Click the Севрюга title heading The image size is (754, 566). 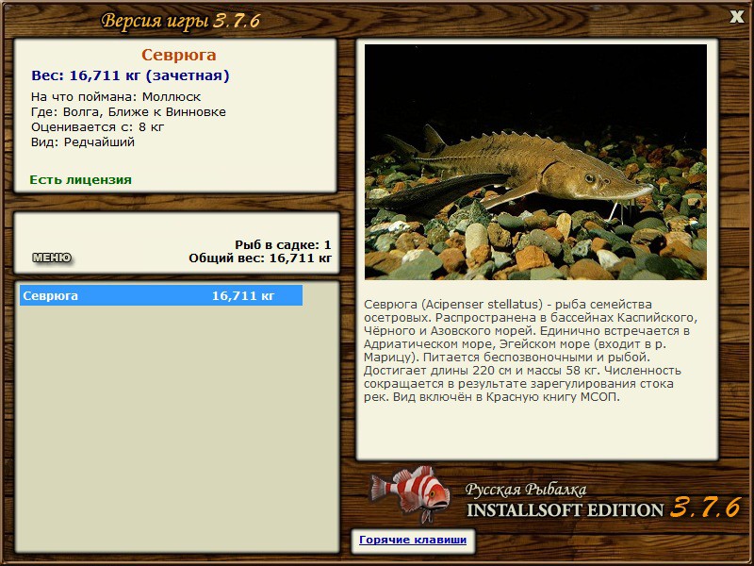[179, 55]
